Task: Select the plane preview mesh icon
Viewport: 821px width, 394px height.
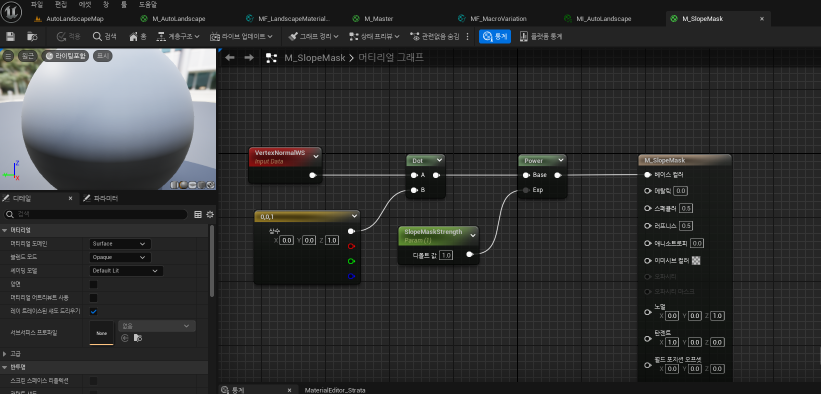Action: coord(192,185)
